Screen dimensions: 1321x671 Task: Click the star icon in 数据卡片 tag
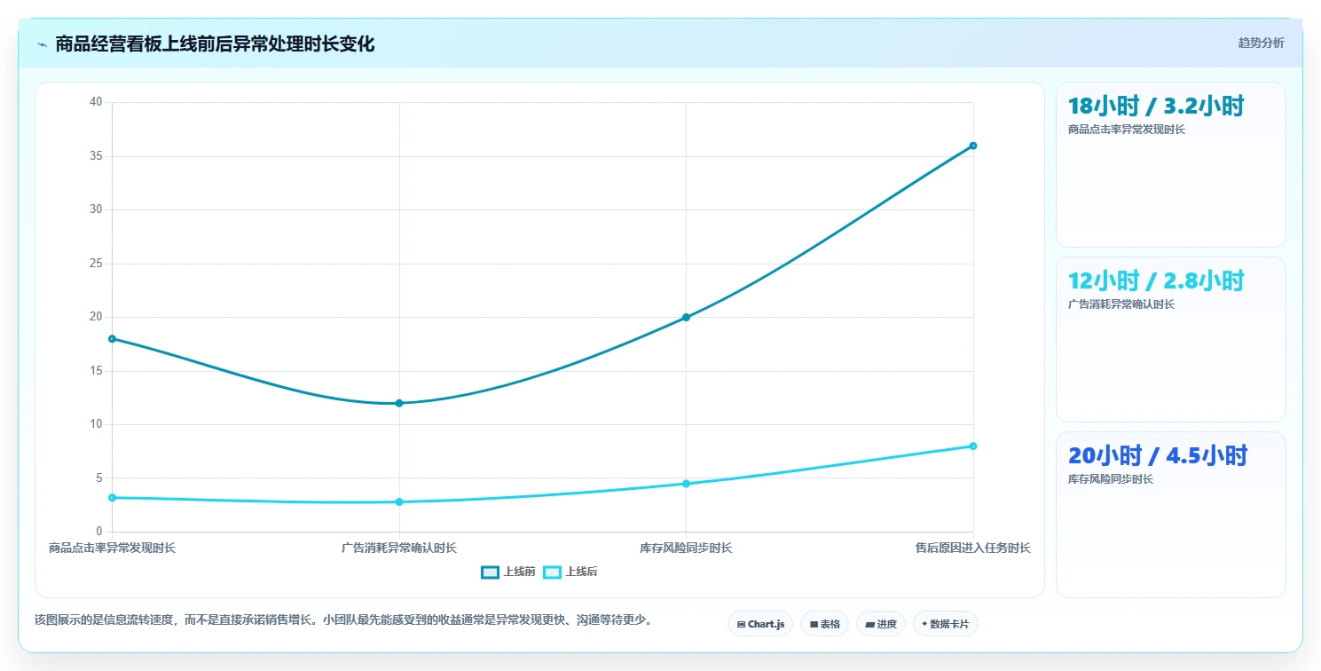[924, 624]
